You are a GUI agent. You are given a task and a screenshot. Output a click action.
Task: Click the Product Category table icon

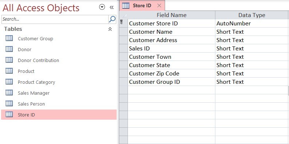(x=9, y=82)
